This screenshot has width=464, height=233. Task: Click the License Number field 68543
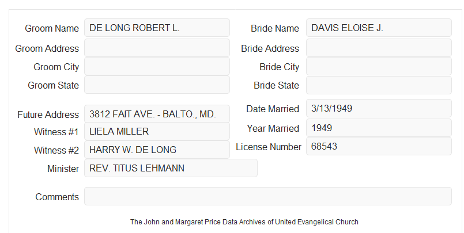click(379, 146)
